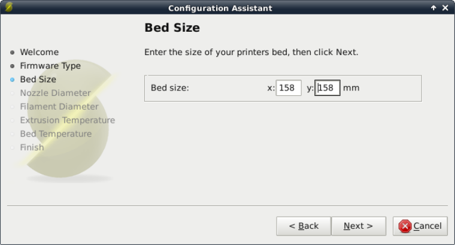Click the "Enter the size" instruction text

pyautogui.click(x=251, y=52)
